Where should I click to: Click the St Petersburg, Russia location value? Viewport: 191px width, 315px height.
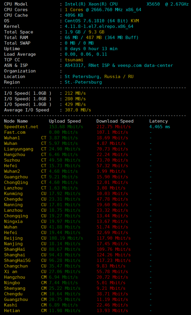[99, 77]
